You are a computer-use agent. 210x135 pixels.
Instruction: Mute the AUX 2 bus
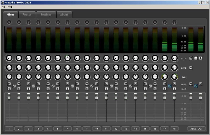click(191, 68)
